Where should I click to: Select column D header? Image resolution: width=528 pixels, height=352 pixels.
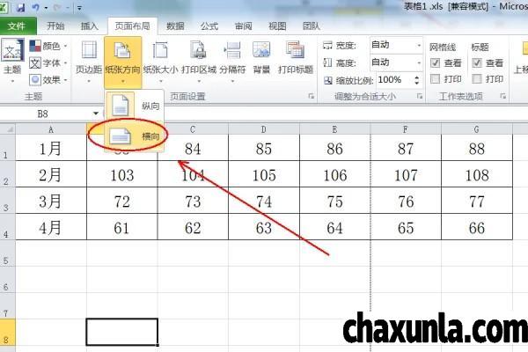(264, 129)
